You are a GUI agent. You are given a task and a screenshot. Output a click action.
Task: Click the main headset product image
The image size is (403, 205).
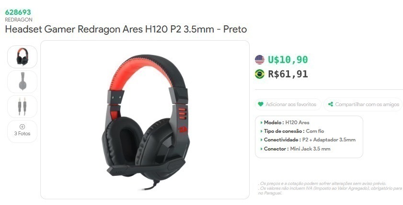tap(145, 119)
